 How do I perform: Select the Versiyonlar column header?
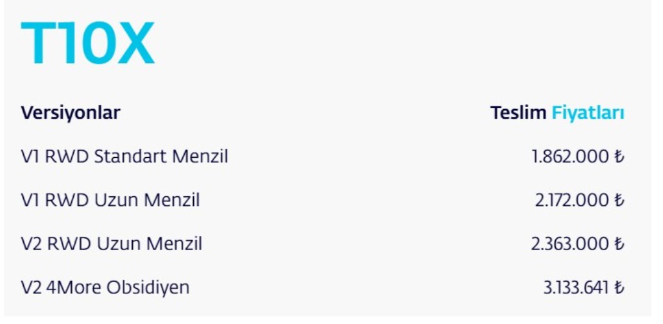point(71,113)
